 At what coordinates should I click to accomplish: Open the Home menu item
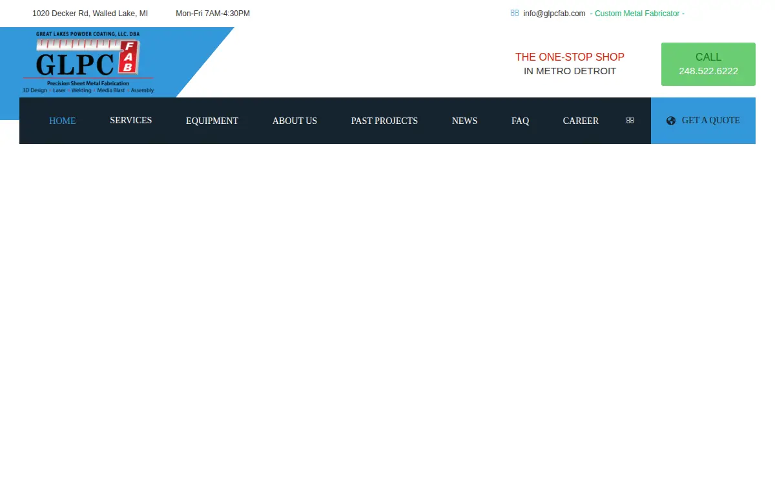pos(63,121)
